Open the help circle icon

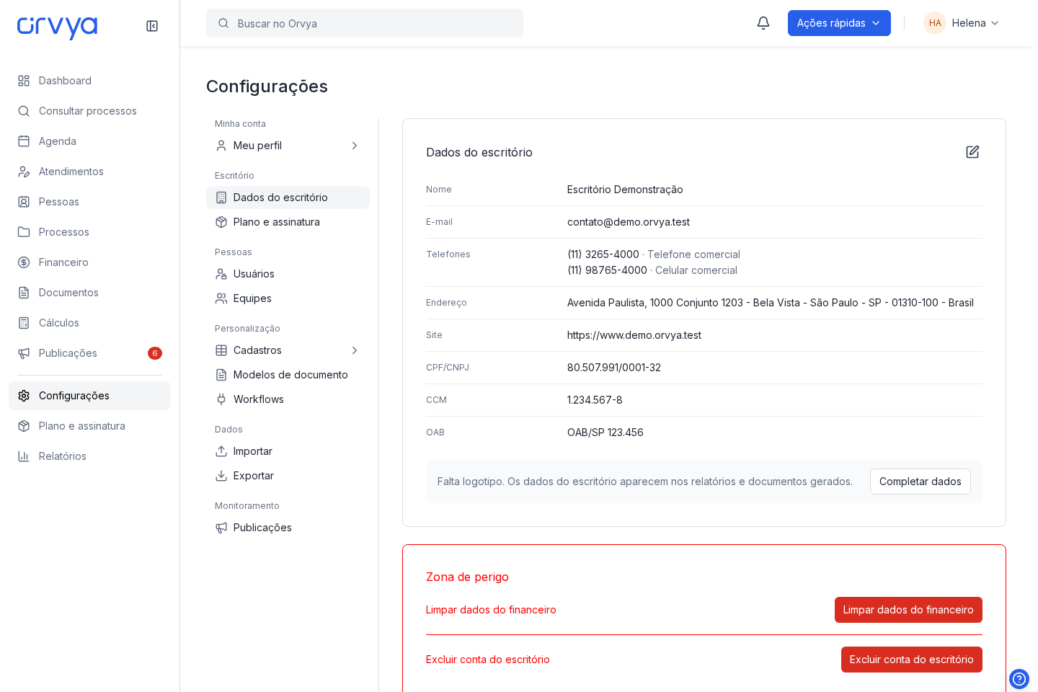(x=1019, y=679)
